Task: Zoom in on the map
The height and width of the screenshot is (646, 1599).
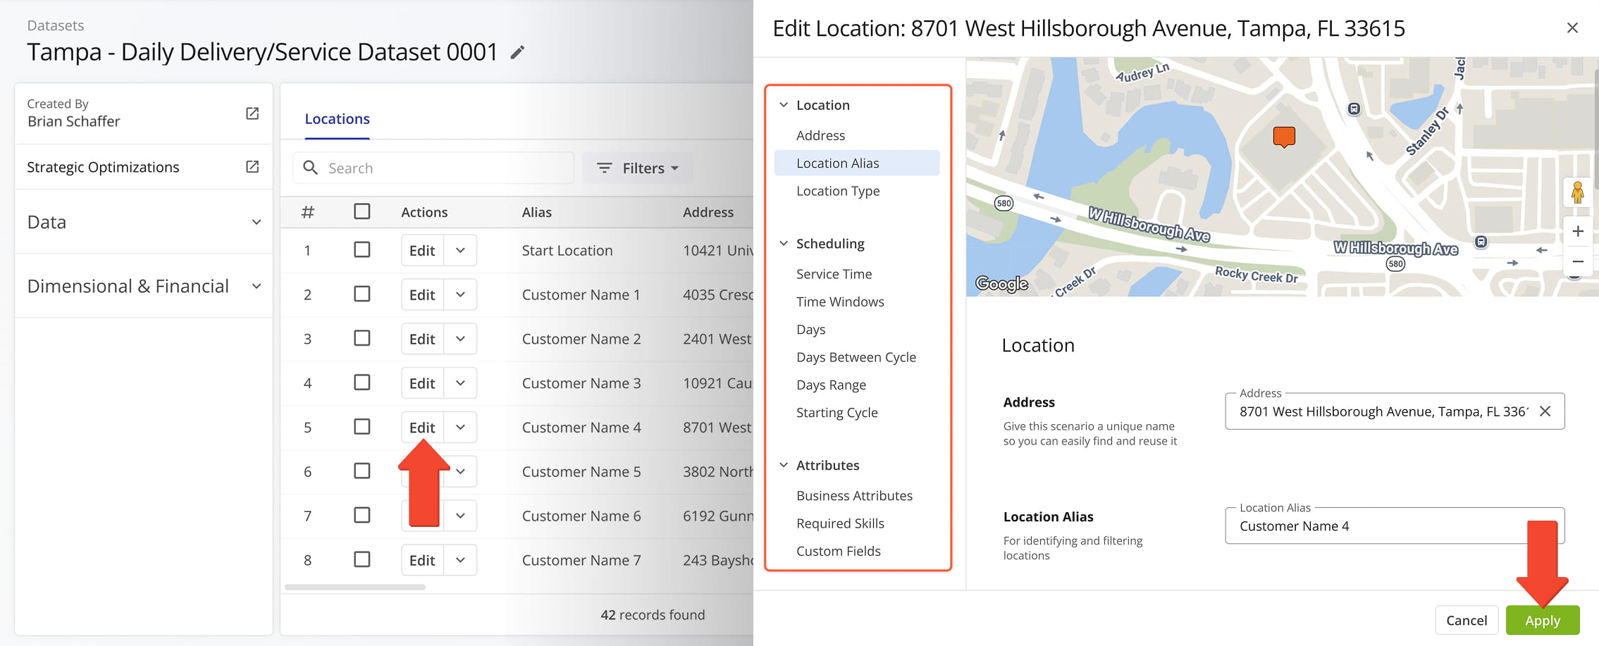Action: click(1578, 231)
